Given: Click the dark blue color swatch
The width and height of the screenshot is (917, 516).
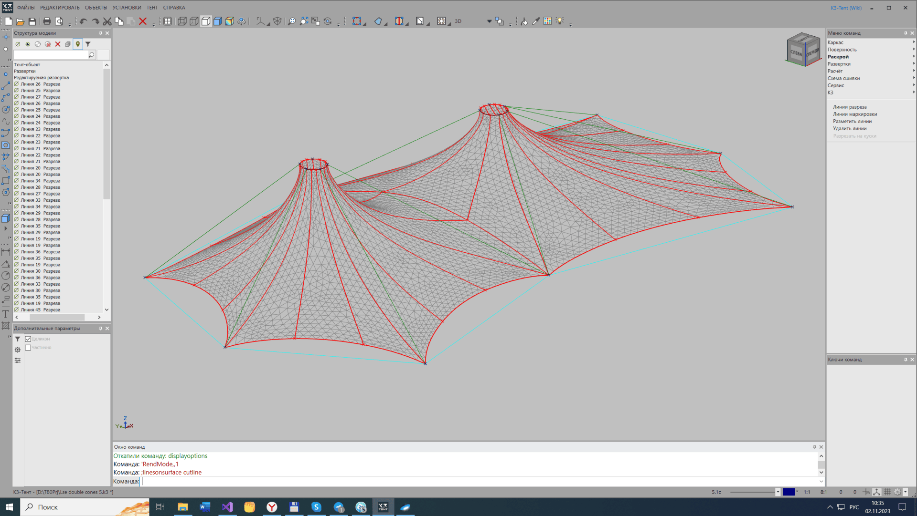Looking at the screenshot, I should 789,492.
